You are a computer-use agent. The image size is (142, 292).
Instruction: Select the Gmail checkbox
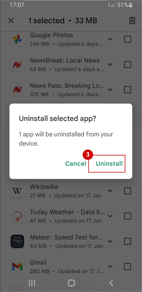(128, 267)
